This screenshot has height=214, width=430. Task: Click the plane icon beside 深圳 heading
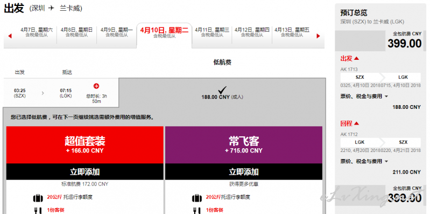(52, 8)
